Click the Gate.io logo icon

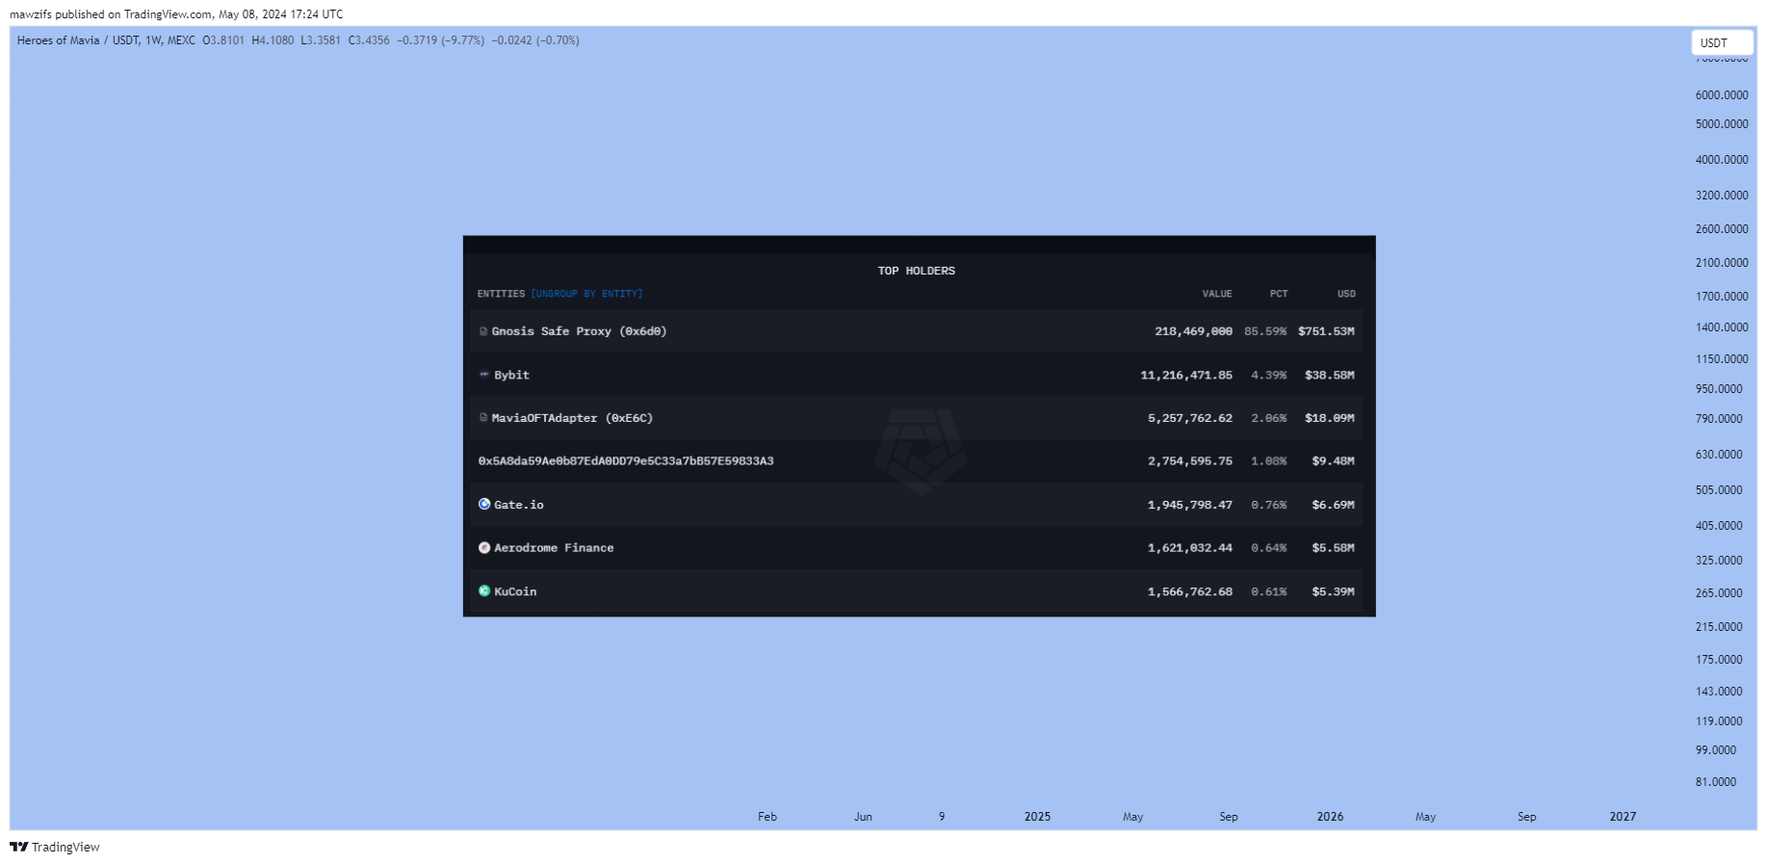tap(484, 505)
